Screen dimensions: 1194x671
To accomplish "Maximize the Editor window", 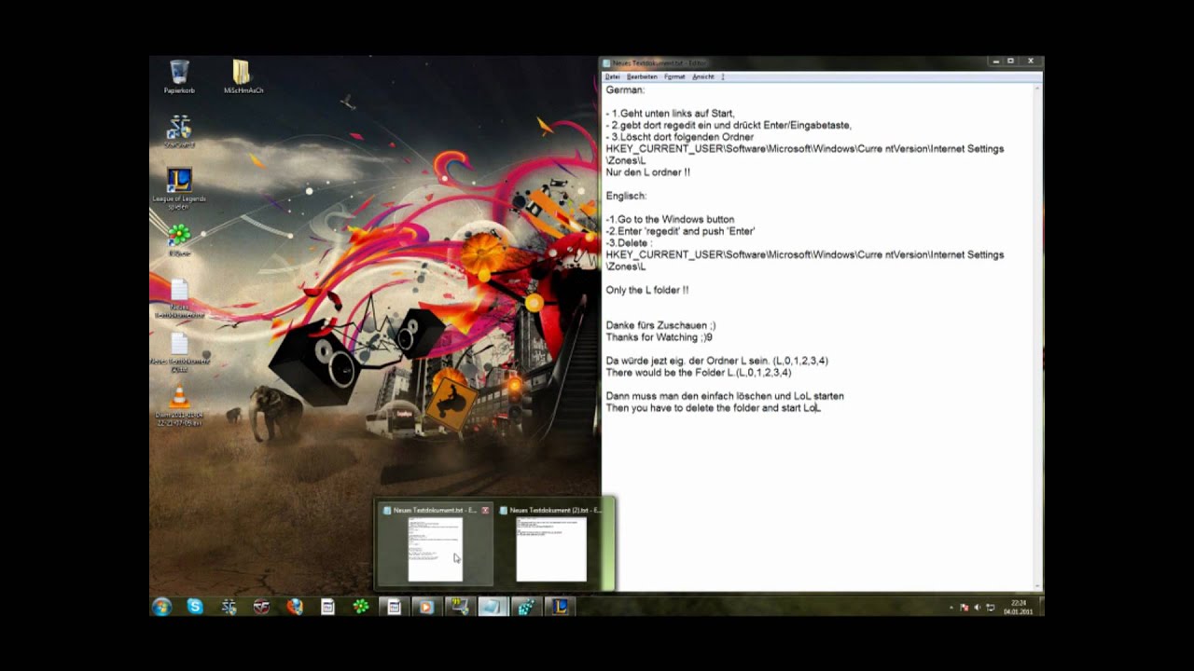I will coord(1010,62).
